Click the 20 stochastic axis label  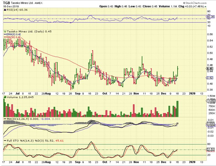pos(209,155)
